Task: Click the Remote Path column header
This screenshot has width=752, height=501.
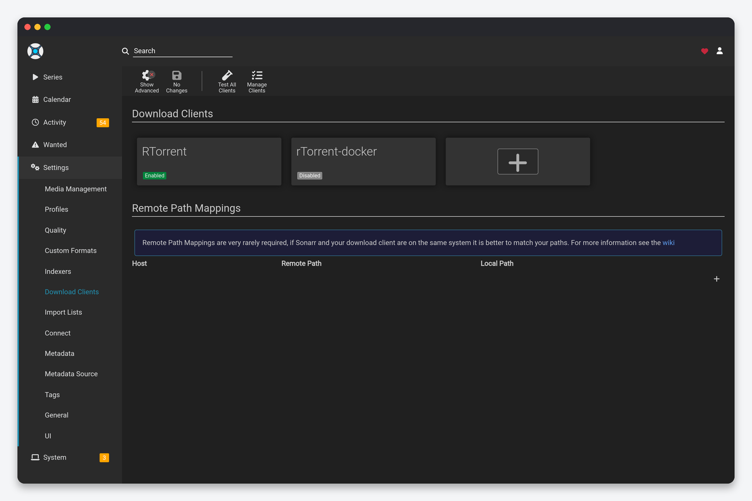Action: pos(302,263)
